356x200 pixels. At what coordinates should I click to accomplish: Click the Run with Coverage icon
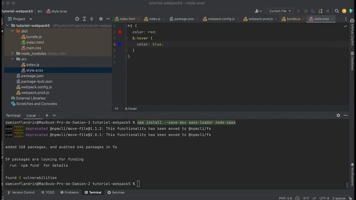tap(313, 11)
